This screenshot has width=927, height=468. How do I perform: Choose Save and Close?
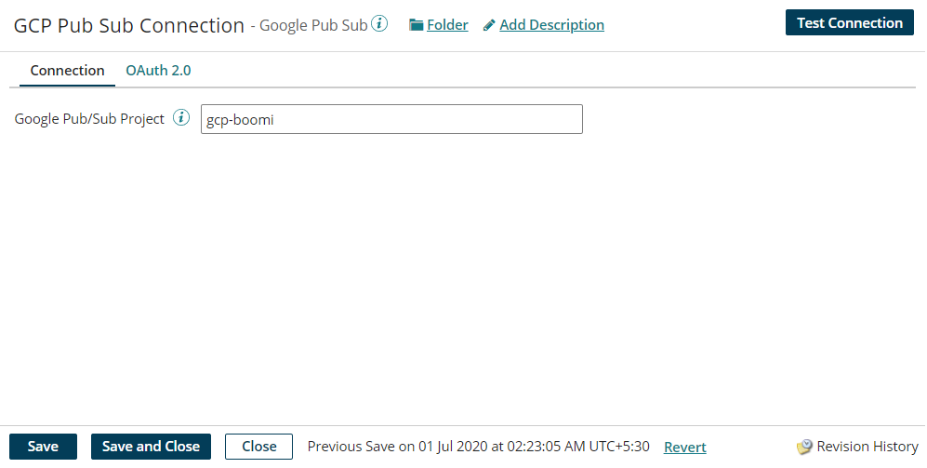(151, 447)
